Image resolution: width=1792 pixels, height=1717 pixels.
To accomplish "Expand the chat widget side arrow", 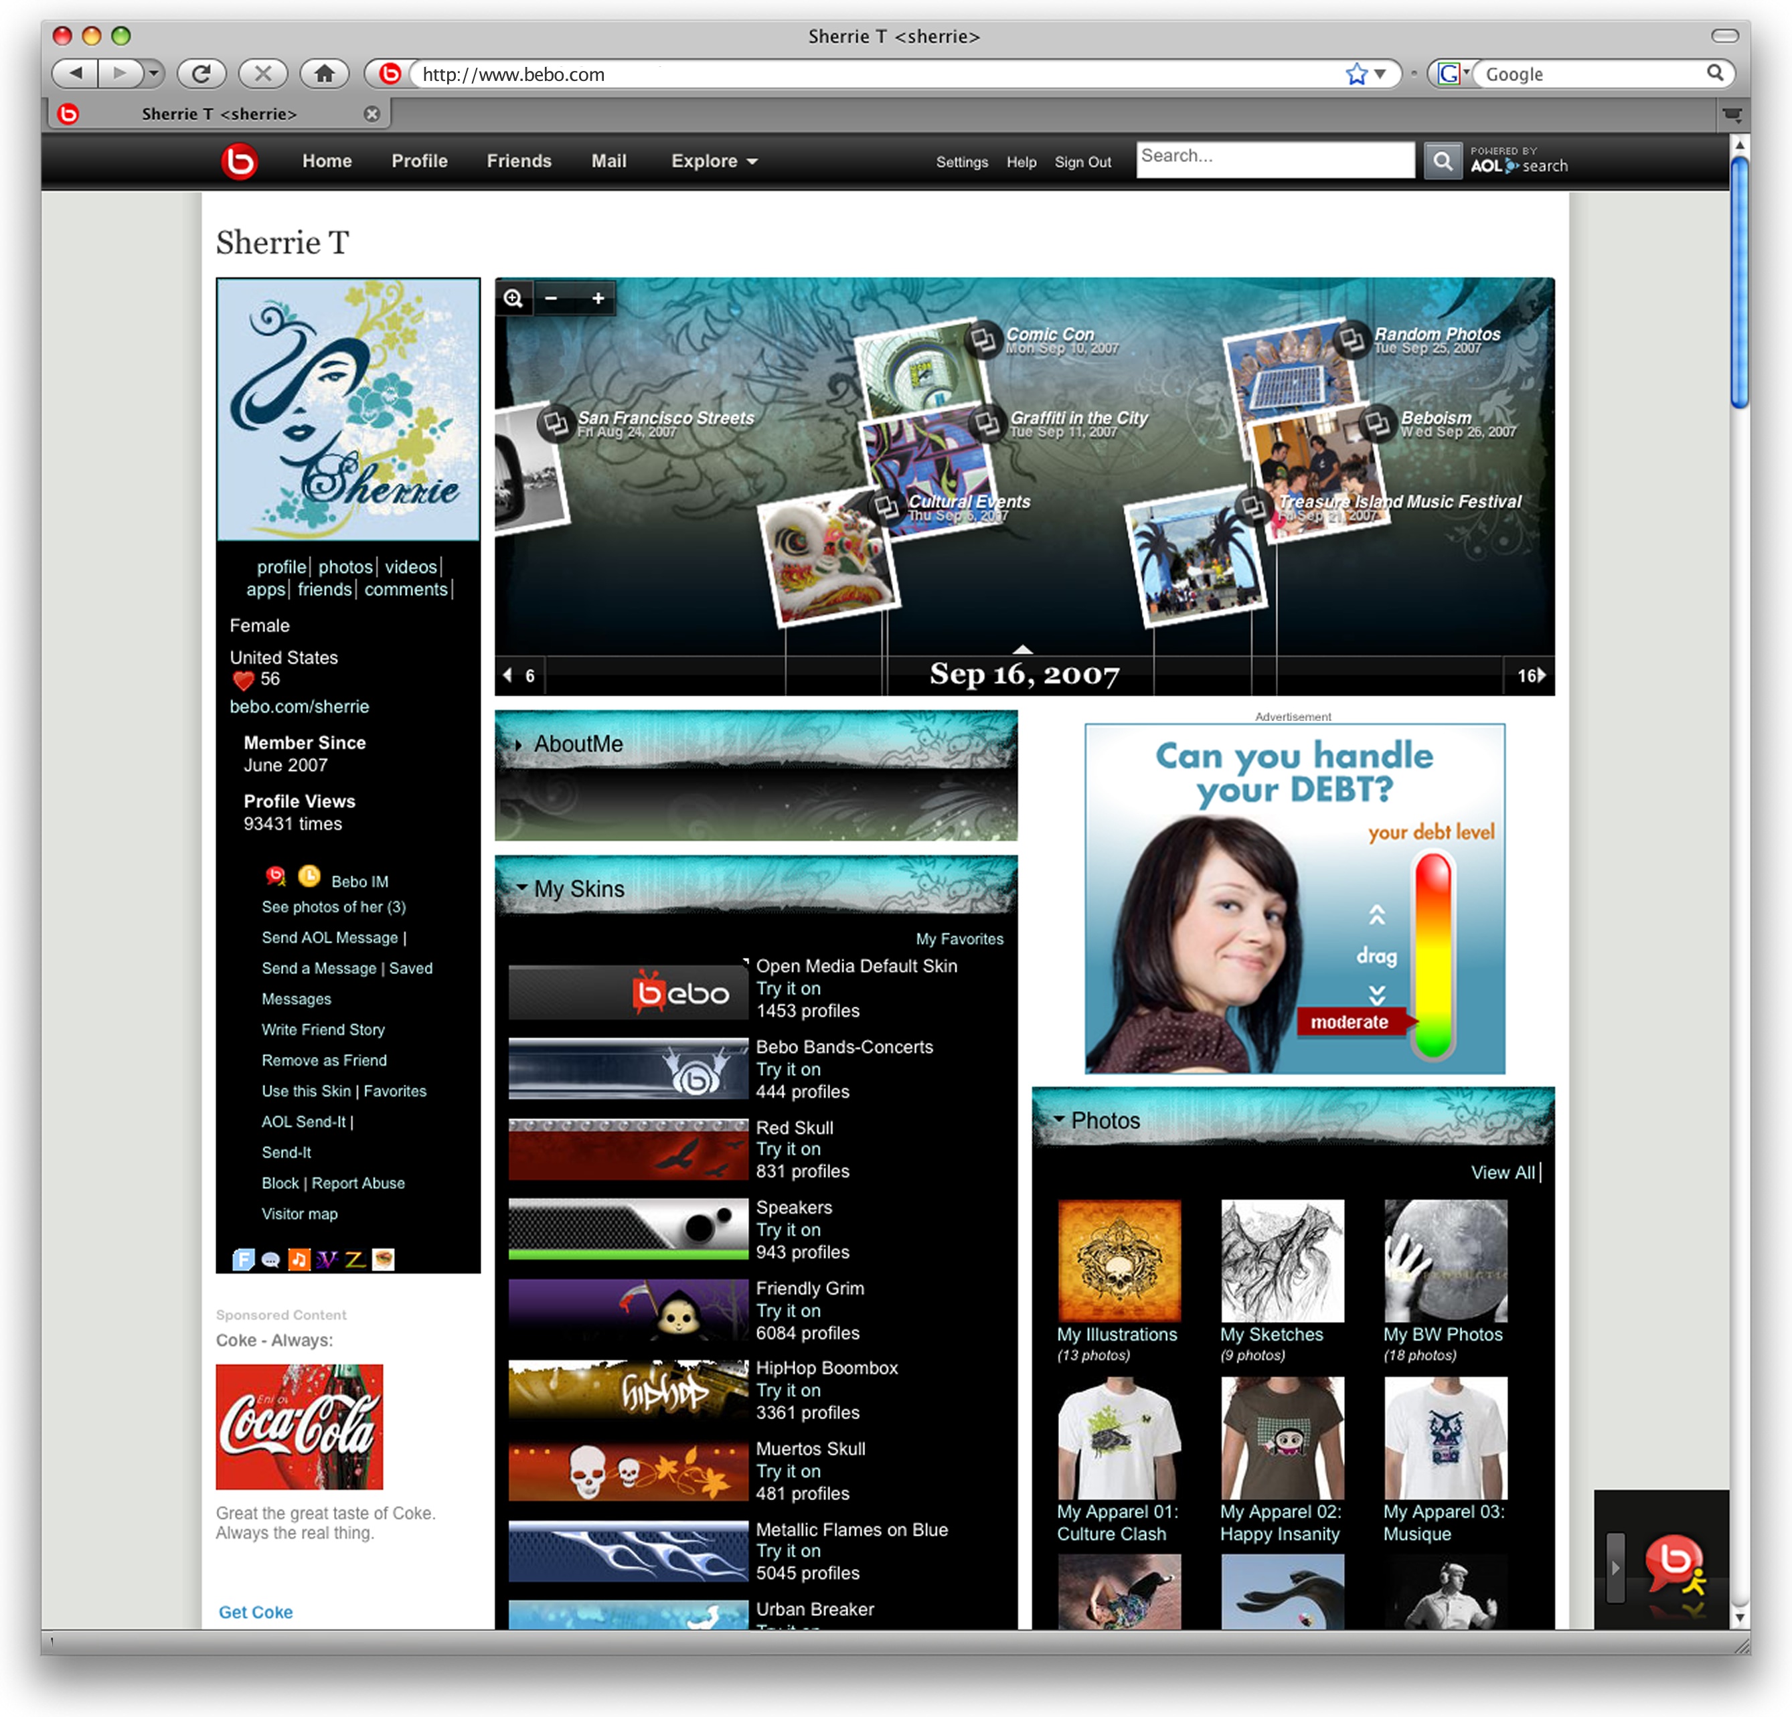I will tap(1615, 1567).
